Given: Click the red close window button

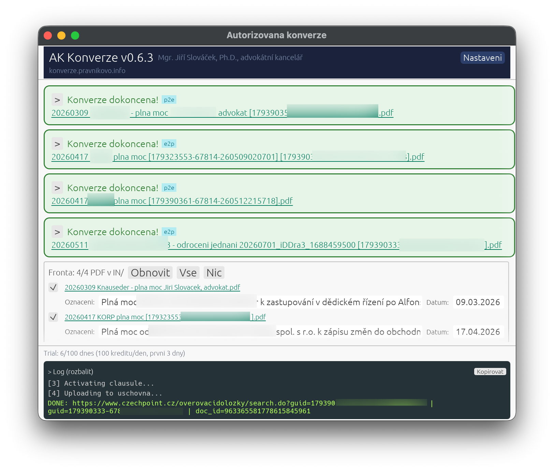Looking at the screenshot, I should (48, 35).
